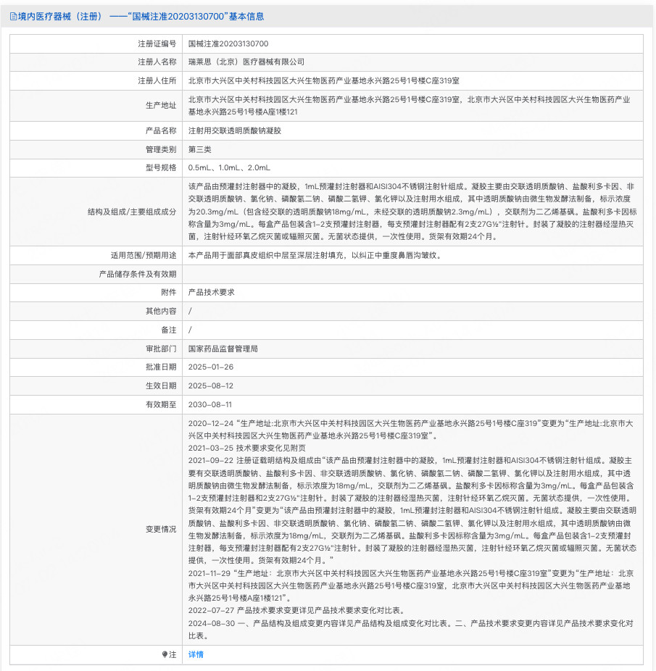Click the bulb icon next to 注
The height and width of the screenshot is (671, 656).
click(x=165, y=654)
